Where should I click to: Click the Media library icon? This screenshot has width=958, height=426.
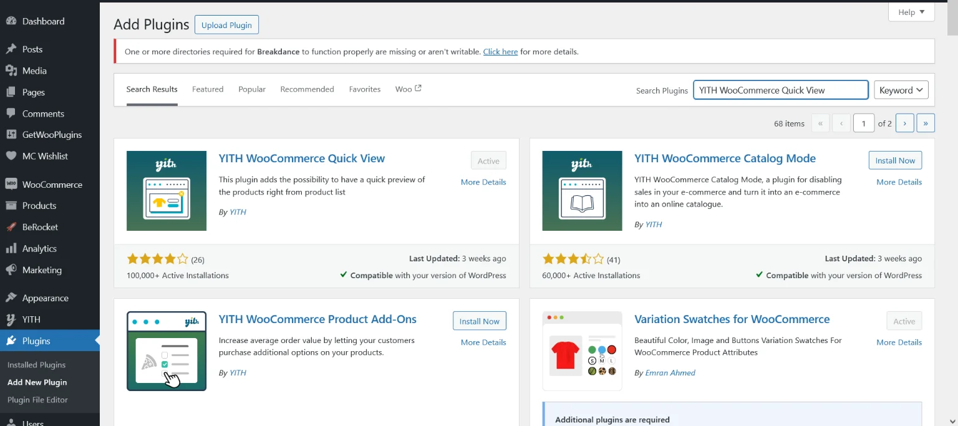click(11, 70)
